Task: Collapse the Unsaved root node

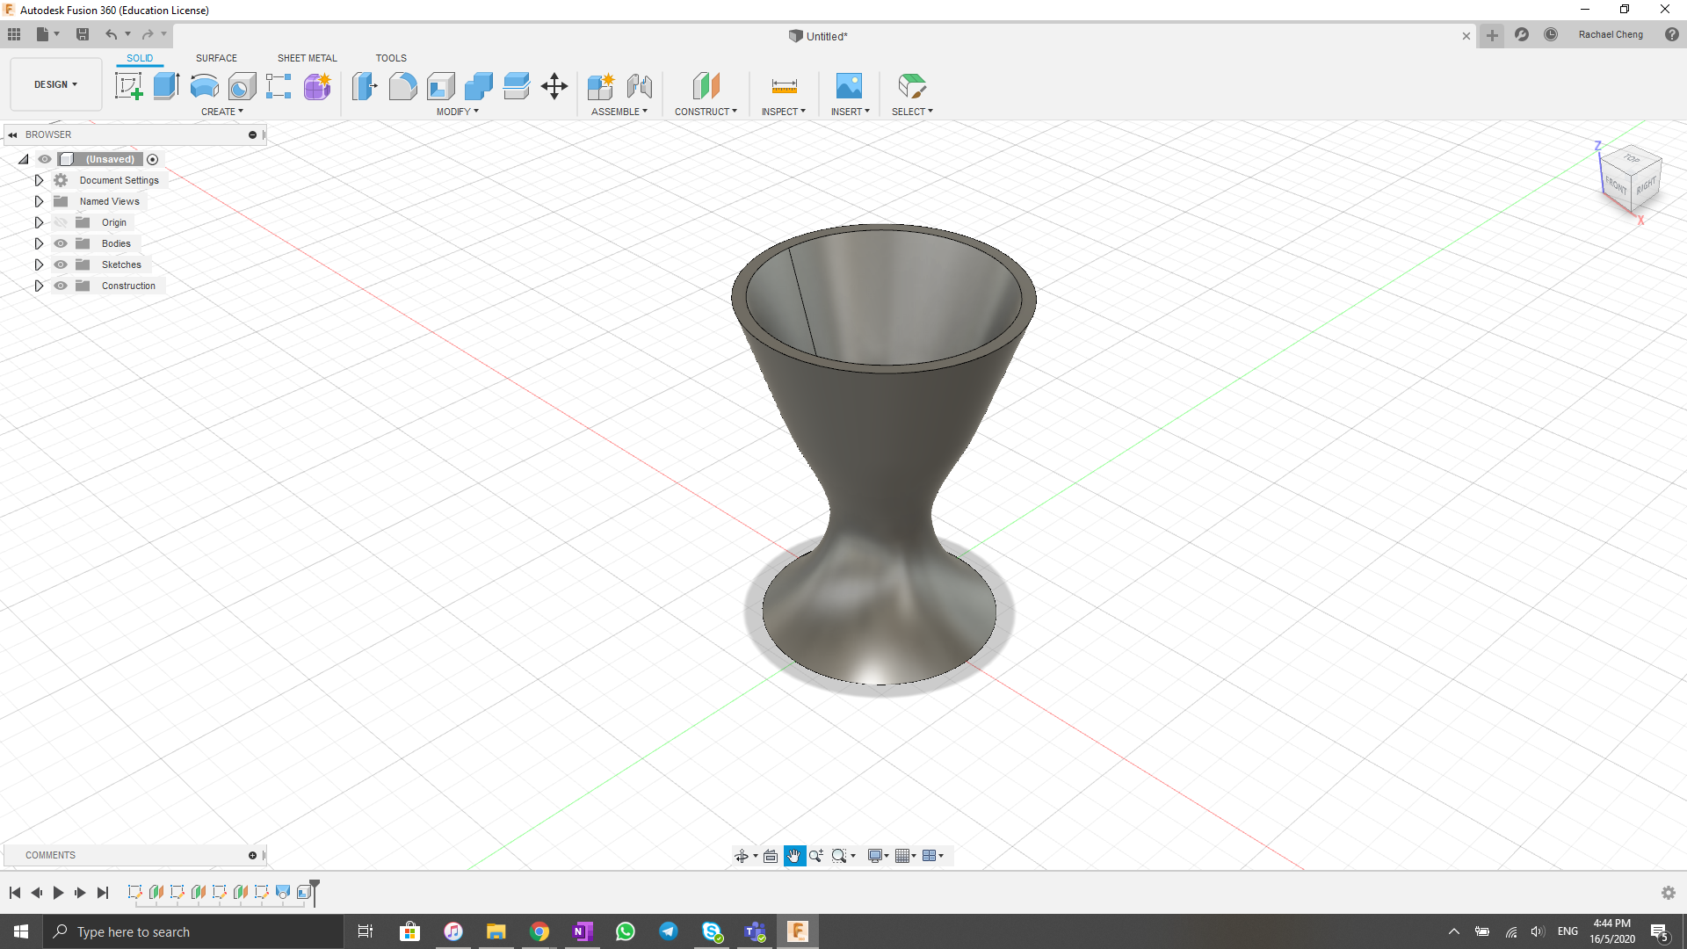Action: (x=24, y=159)
